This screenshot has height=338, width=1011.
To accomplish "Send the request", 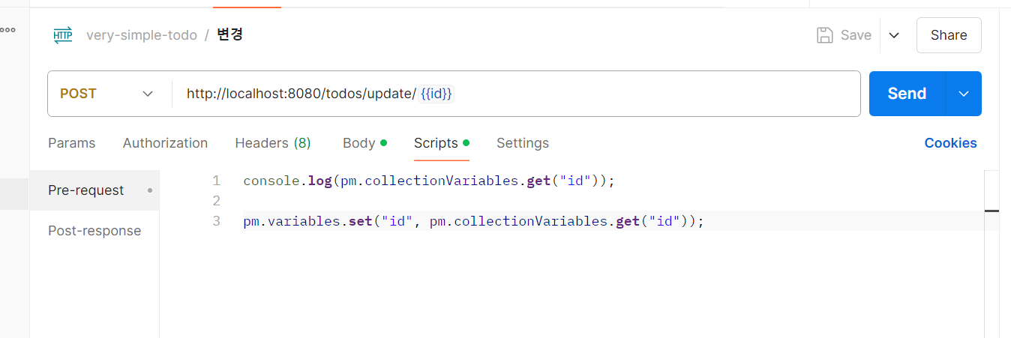I will click(907, 94).
